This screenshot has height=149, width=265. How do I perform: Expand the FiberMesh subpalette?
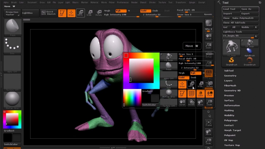click(230, 85)
